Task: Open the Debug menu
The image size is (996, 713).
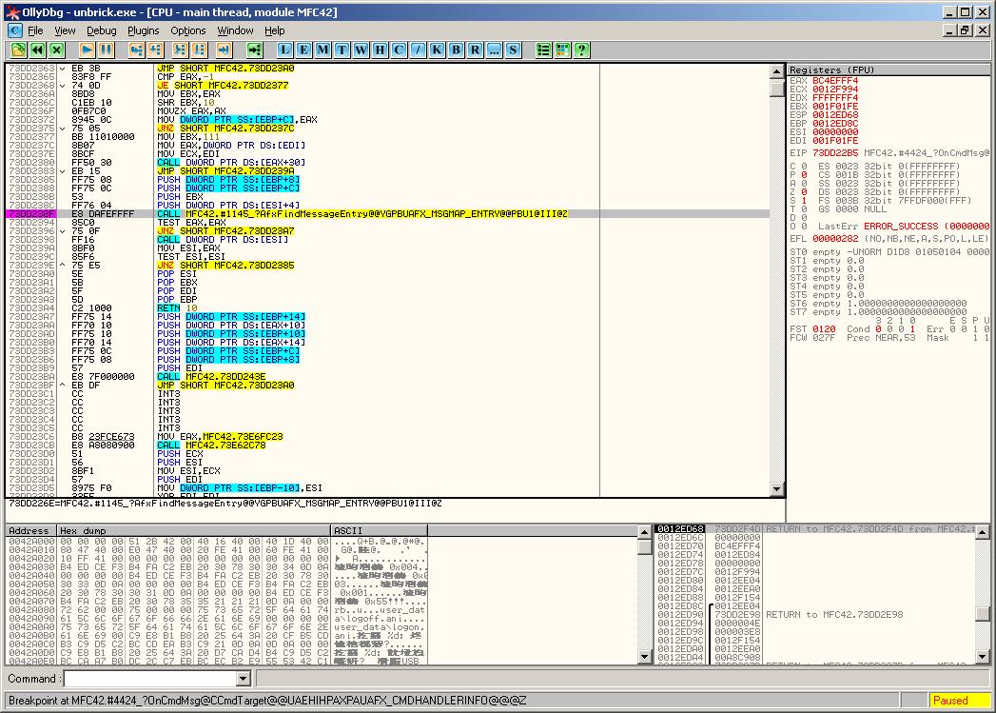Action: pyautogui.click(x=102, y=30)
